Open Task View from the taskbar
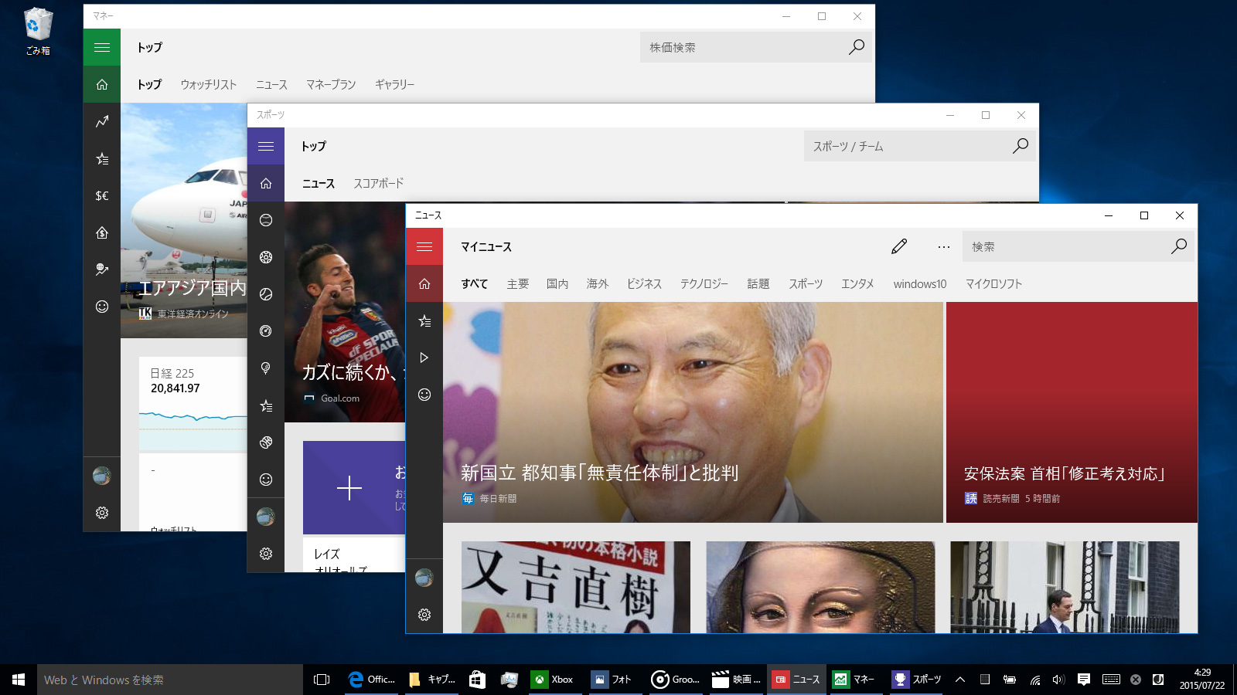The height and width of the screenshot is (695, 1237). (322, 680)
